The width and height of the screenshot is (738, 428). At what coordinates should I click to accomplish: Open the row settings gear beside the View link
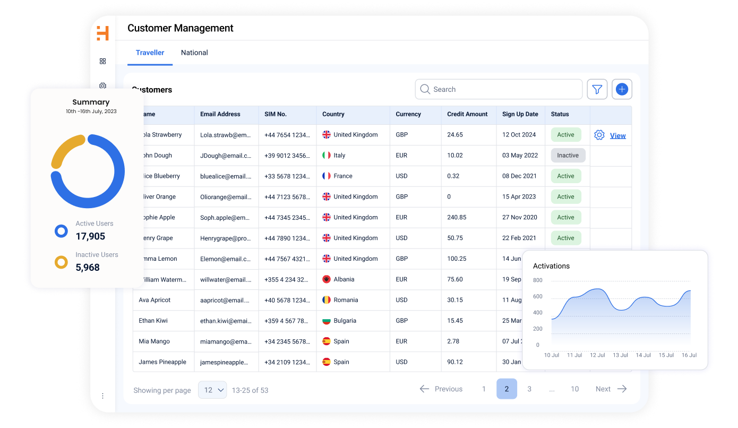599,135
